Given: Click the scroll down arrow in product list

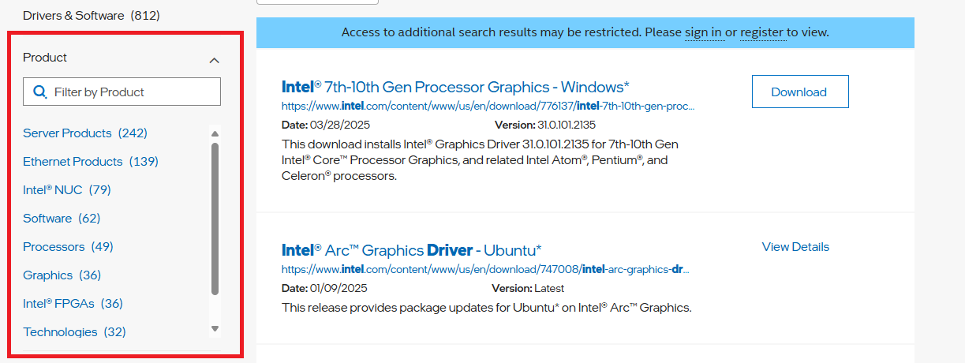Looking at the screenshot, I should (215, 328).
